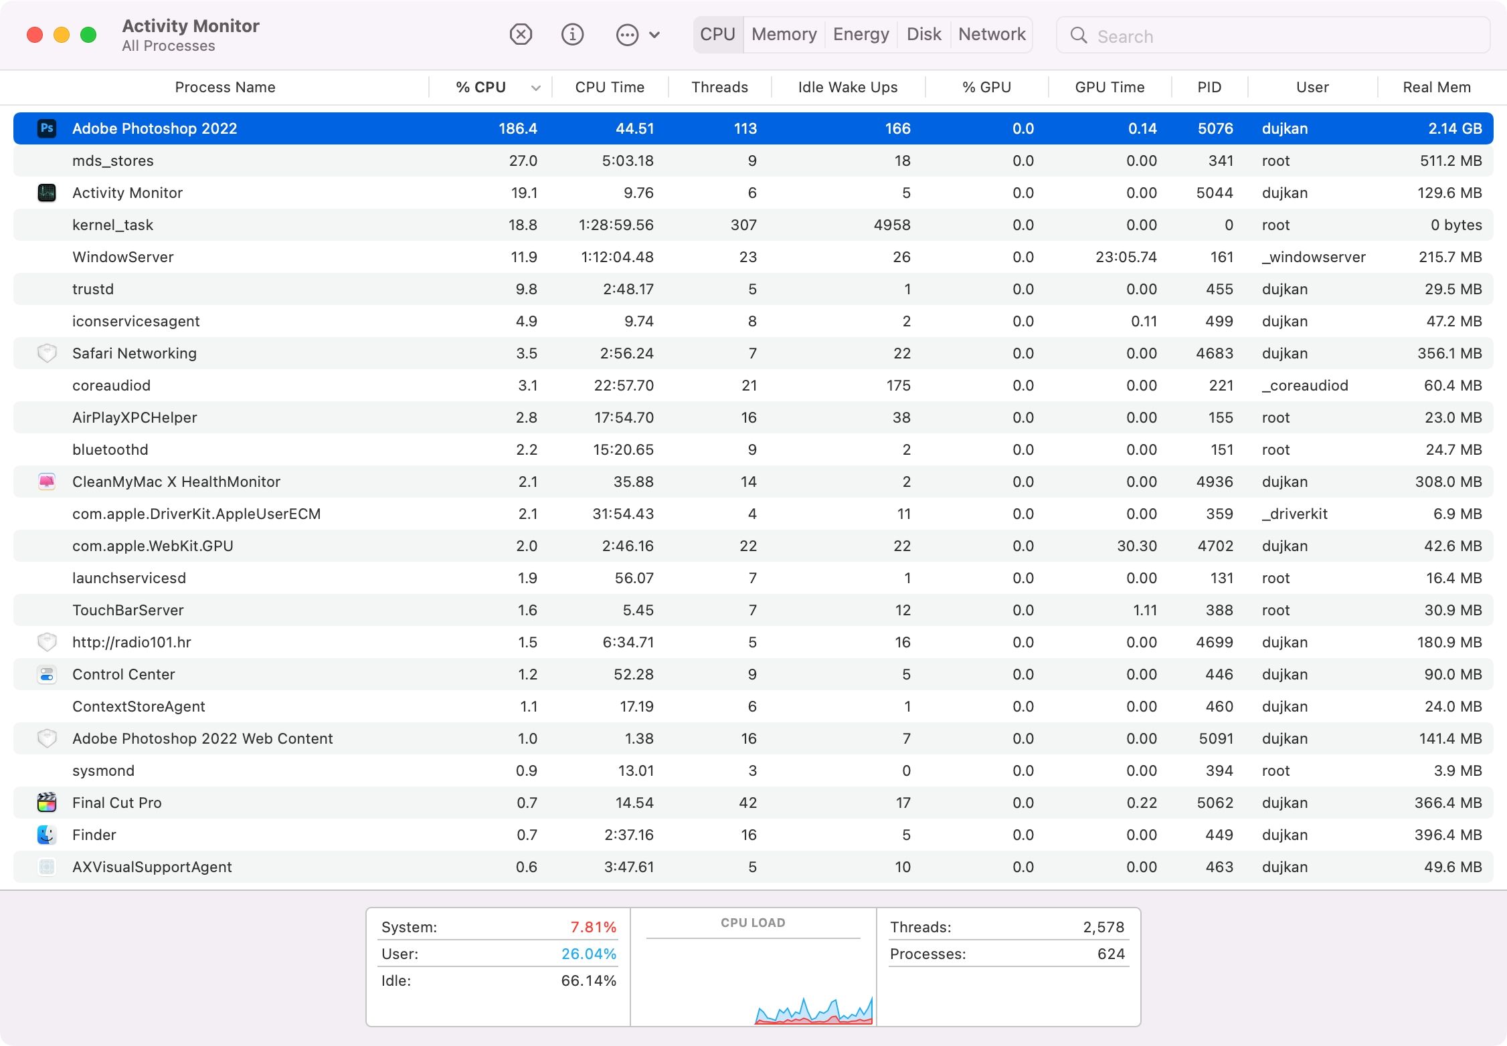The image size is (1507, 1046).
Task: Click Final Cut Pro PID 5062
Action: tap(1215, 803)
